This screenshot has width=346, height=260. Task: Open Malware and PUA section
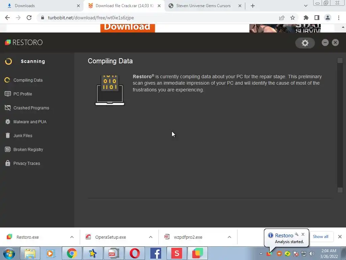pos(25,122)
